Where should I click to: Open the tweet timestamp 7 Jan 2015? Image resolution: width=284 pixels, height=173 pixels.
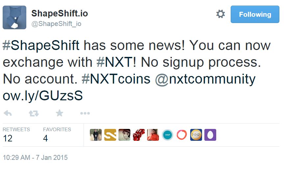[x=35, y=158]
